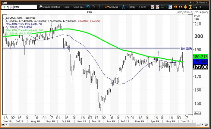Open the crosshair tool dropdown arrow
This screenshot has height=129, width=211.
[166, 7]
